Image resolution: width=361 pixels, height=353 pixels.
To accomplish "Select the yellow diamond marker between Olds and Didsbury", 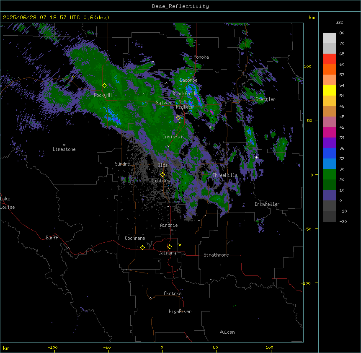I will coord(162,175).
